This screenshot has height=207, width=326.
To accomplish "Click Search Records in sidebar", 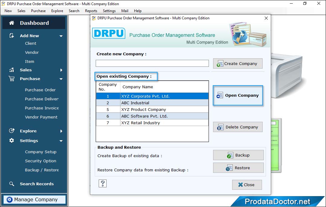I will (x=37, y=184).
